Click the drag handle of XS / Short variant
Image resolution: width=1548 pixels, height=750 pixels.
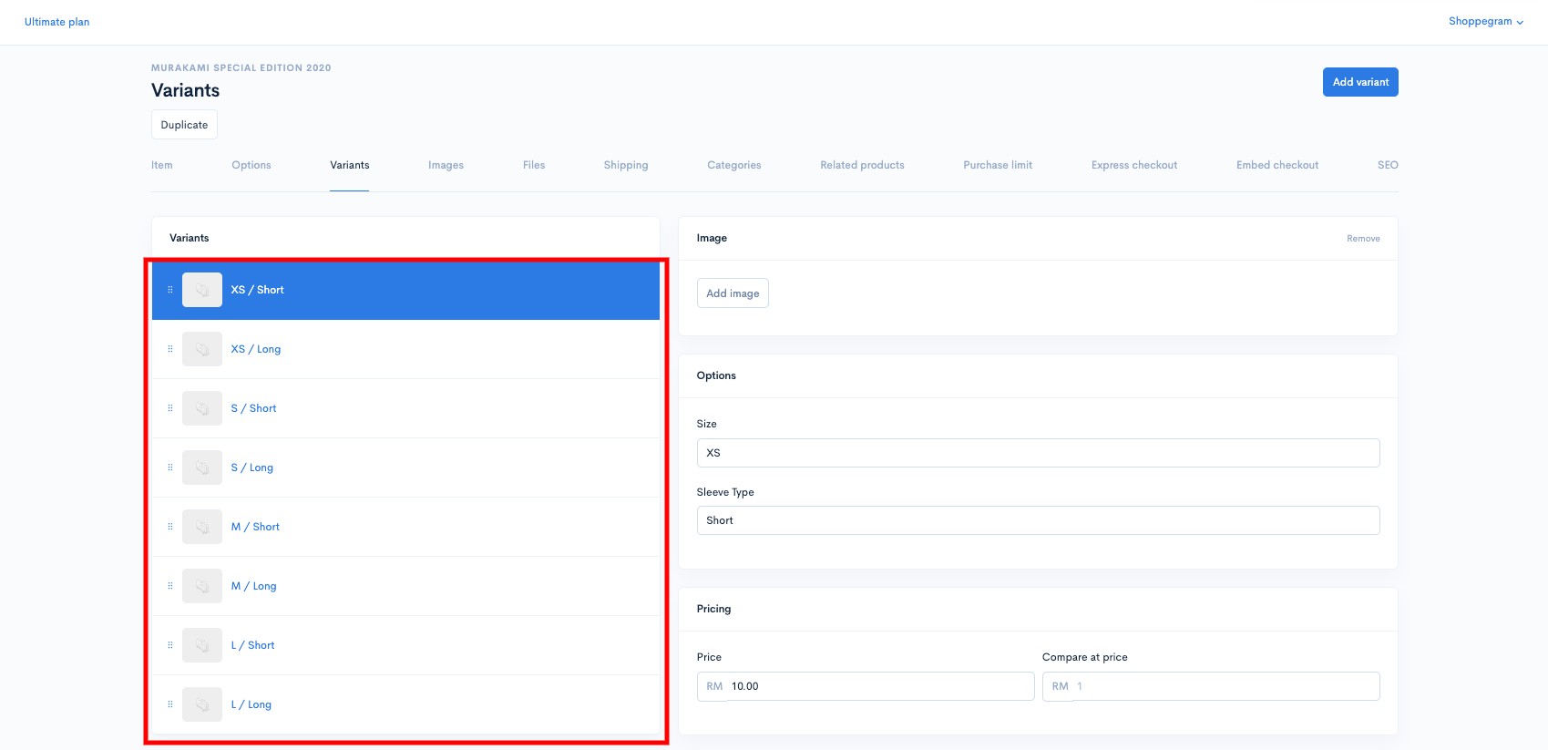pos(169,290)
